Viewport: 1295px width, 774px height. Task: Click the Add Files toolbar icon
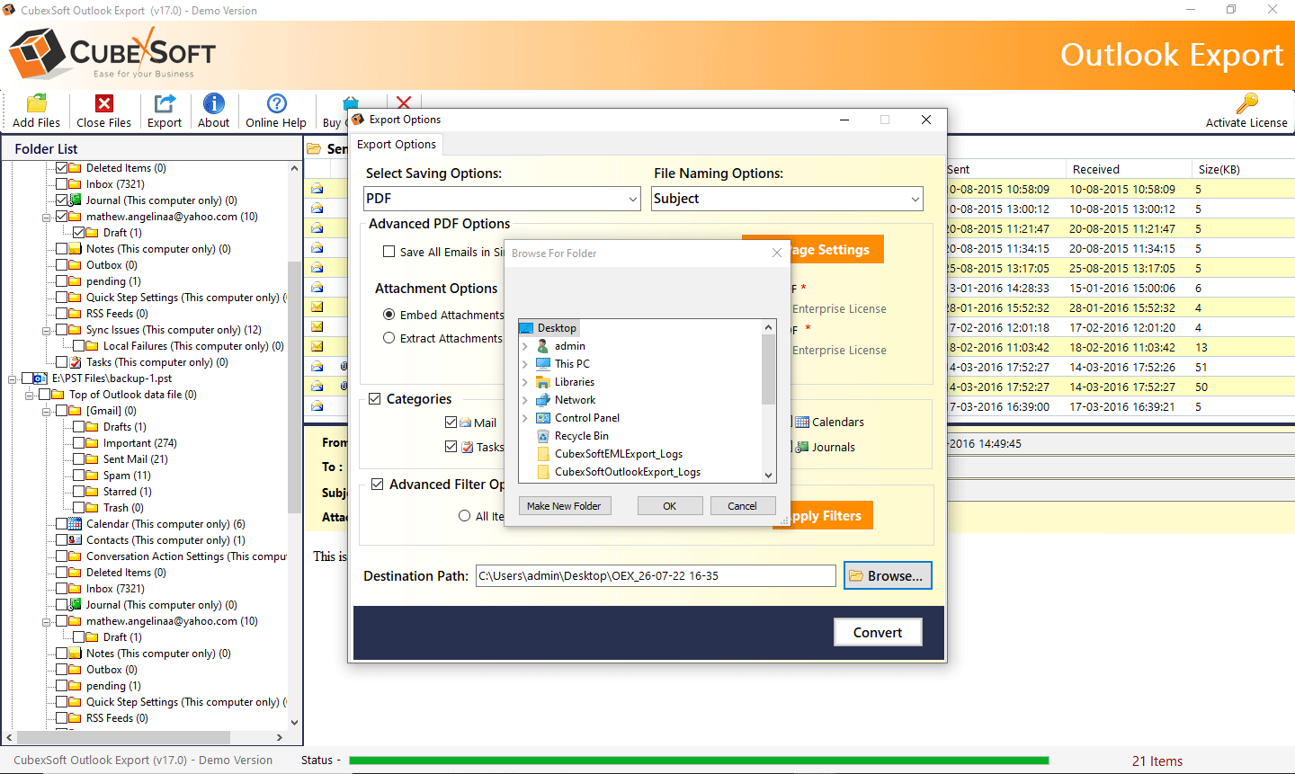click(x=36, y=104)
